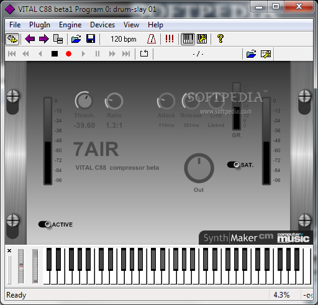Jump to start with skip-back control
Viewport: 318px width, 305px height.
[x=12, y=54]
